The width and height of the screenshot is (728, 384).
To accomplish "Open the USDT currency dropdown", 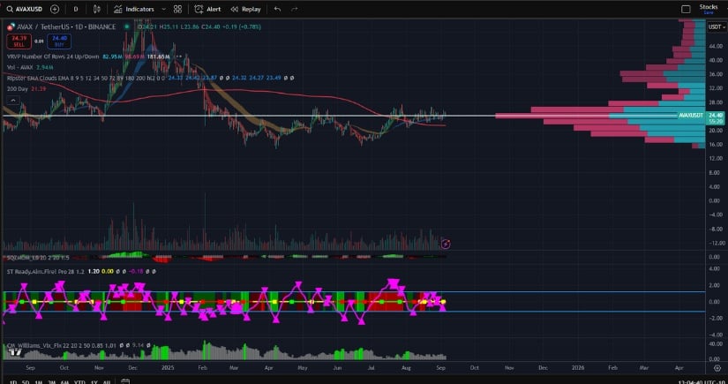I will tap(717, 27).
